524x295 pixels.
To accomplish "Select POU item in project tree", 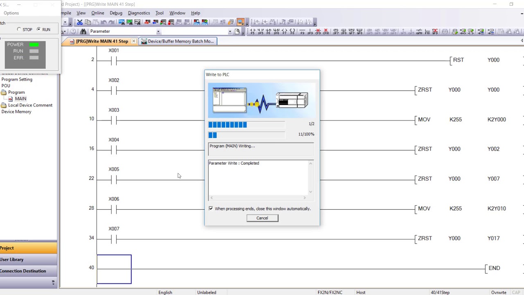I will 6,86.
